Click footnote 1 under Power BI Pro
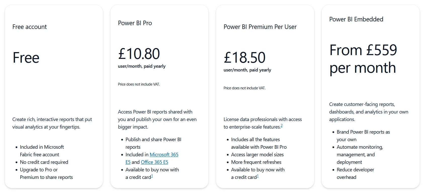The width and height of the screenshot is (425, 193). click(152, 176)
